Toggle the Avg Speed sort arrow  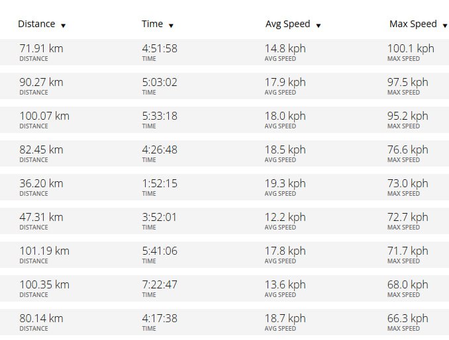point(319,26)
